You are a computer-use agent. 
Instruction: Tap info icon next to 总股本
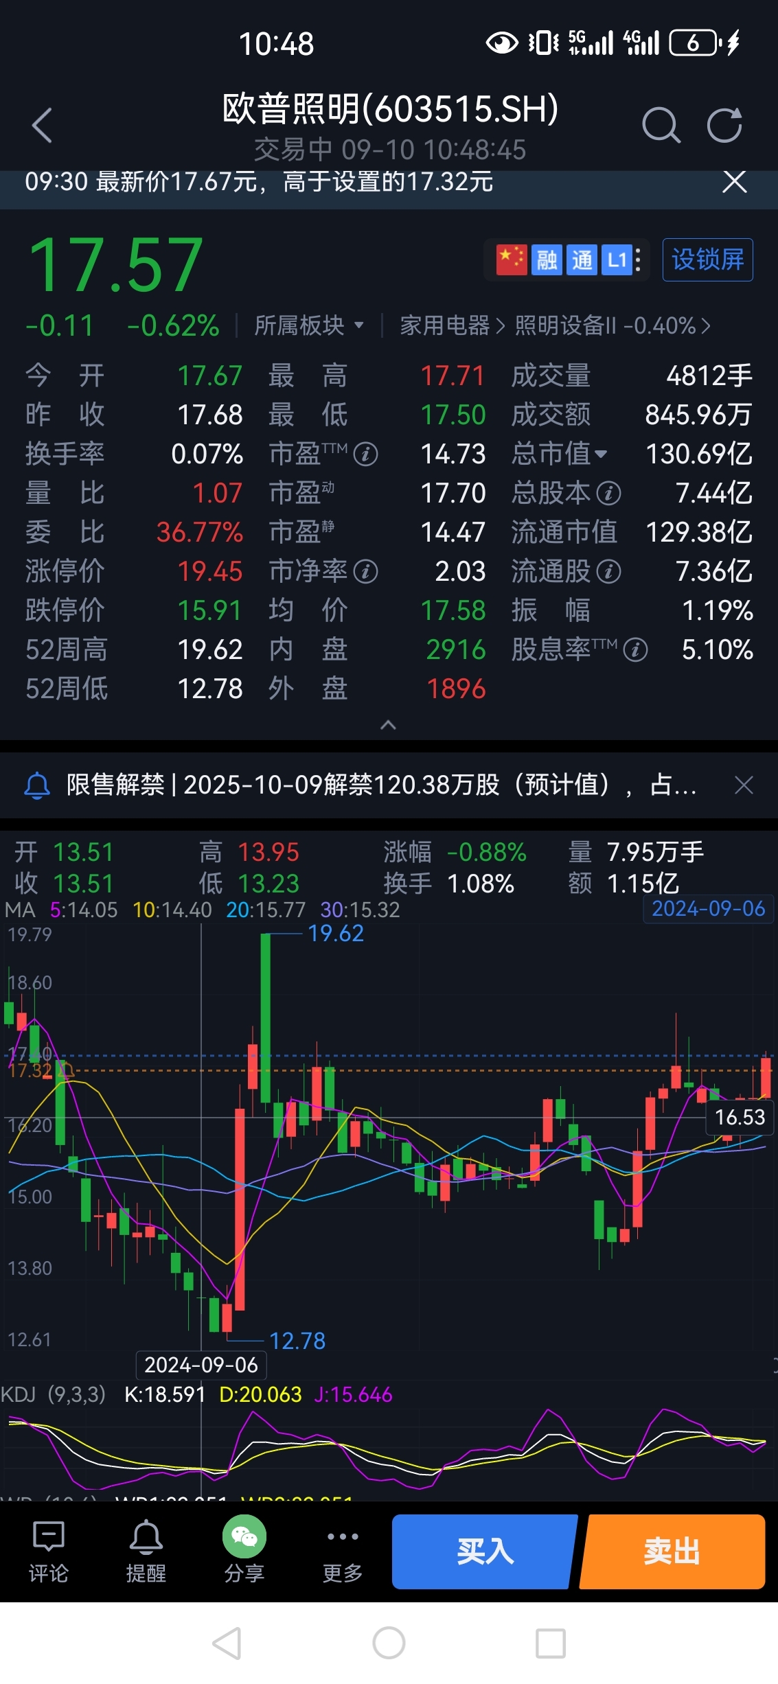point(608,493)
